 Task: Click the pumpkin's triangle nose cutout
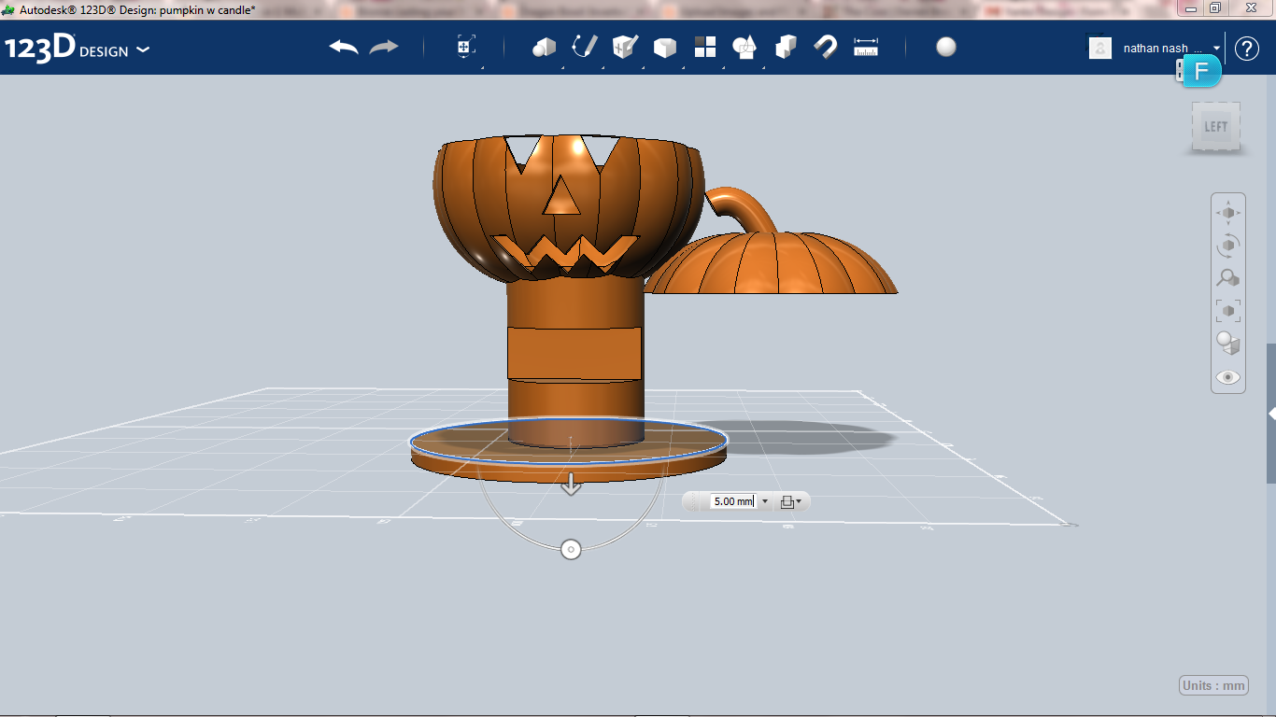pos(561,196)
